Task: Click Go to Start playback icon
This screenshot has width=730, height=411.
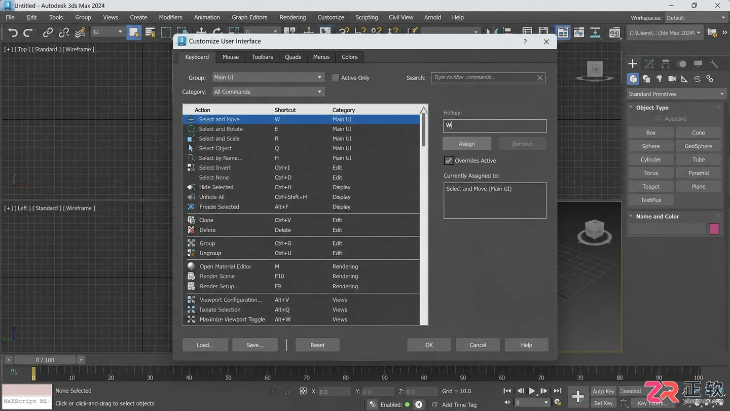Action: tap(507, 391)
